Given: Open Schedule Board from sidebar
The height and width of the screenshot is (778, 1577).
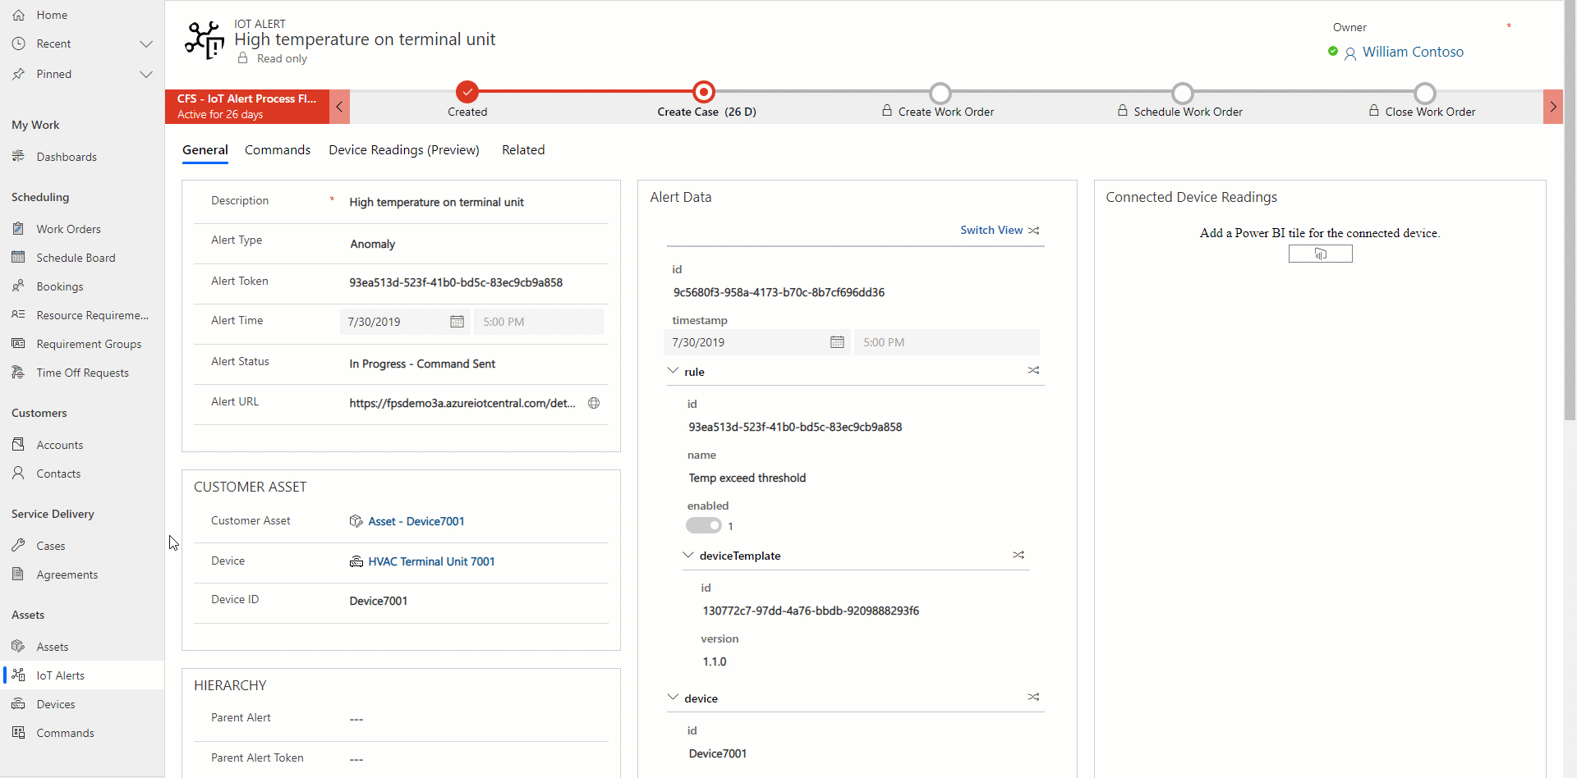Looking at the screenshot, I should tap(76, 258).
